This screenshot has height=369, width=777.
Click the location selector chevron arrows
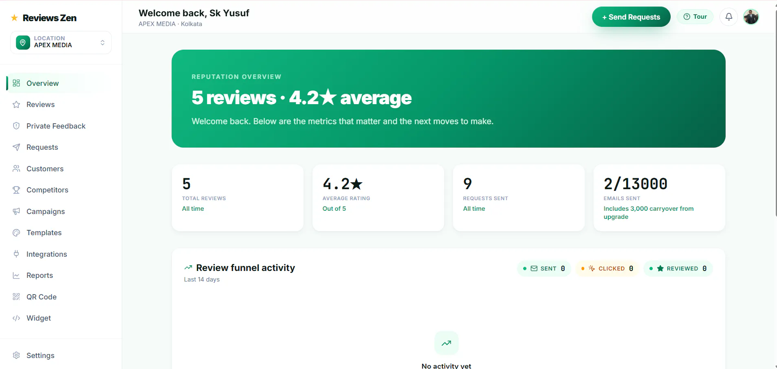point(103,42)
